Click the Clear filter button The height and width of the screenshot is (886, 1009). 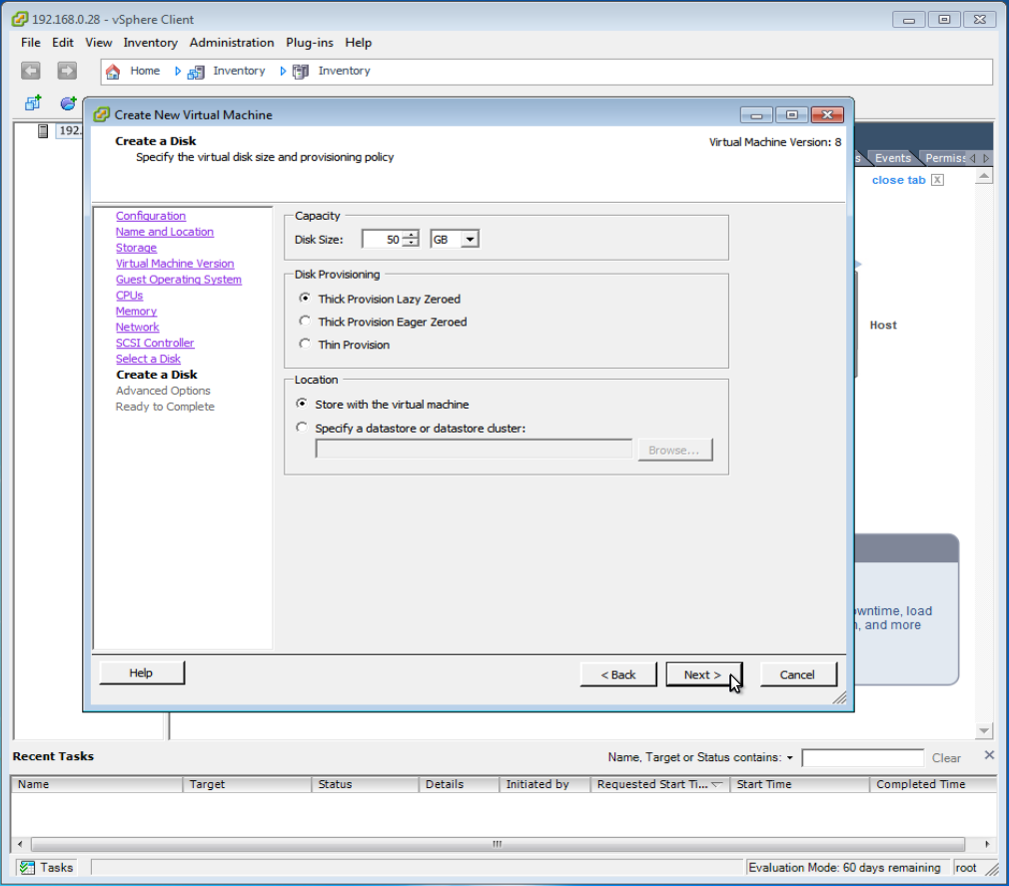tap(946, 758)
